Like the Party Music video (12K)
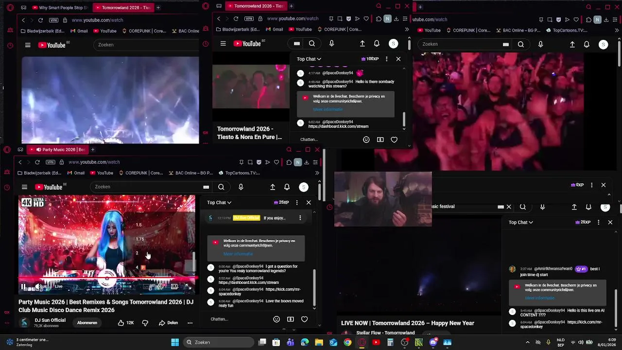The height and width of the screenshot is (350, 622). (125, 323)
